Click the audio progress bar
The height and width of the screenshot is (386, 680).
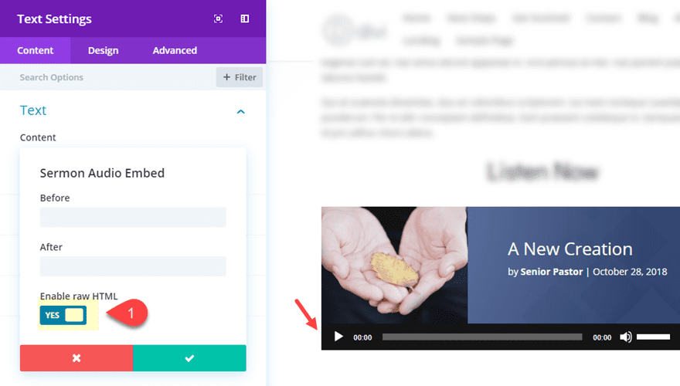[482, 337]
